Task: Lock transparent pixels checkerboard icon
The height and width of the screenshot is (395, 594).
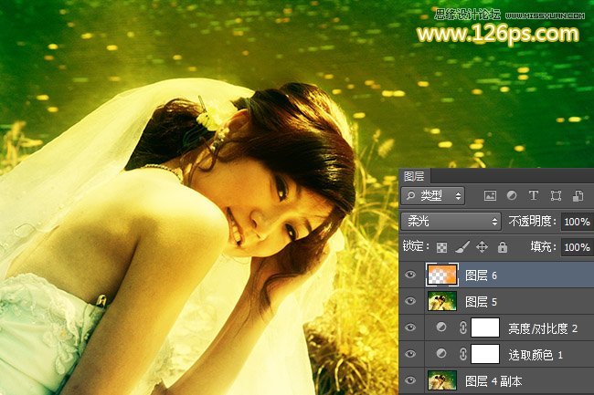Action: 441,247
